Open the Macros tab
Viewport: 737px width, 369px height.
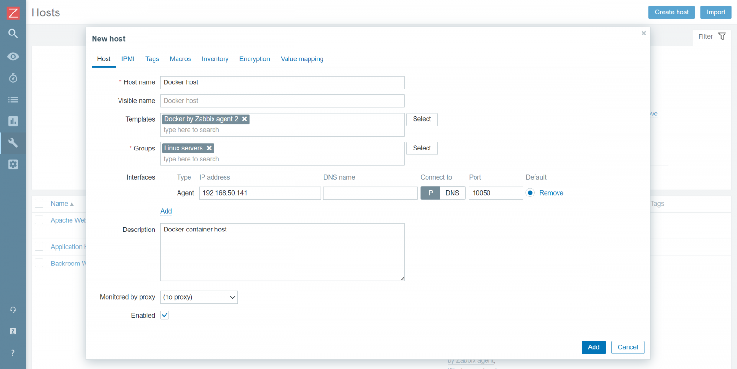click(180, 59)
